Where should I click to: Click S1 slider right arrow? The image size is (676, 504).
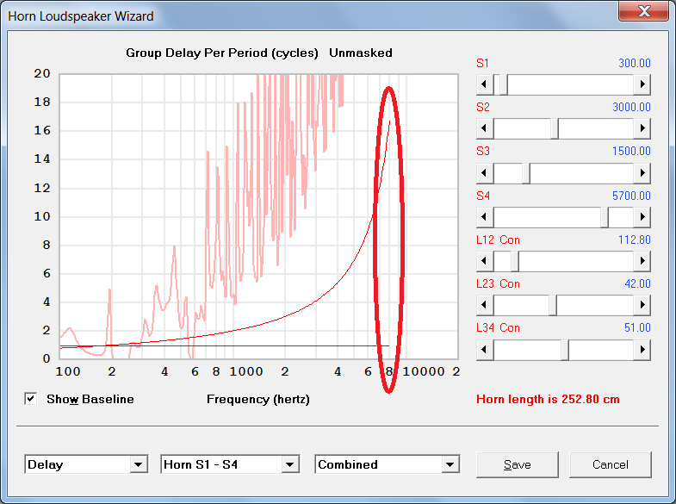[x=642, y=84]
